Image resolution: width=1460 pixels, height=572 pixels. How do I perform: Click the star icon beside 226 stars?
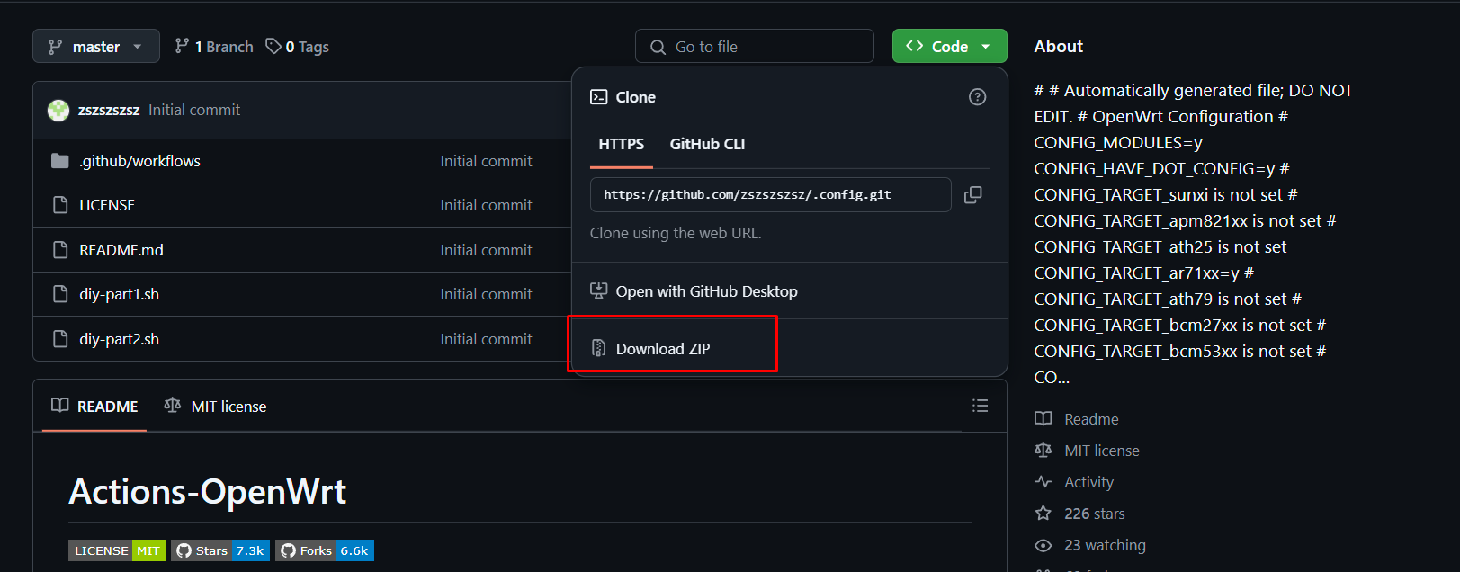1043,514
